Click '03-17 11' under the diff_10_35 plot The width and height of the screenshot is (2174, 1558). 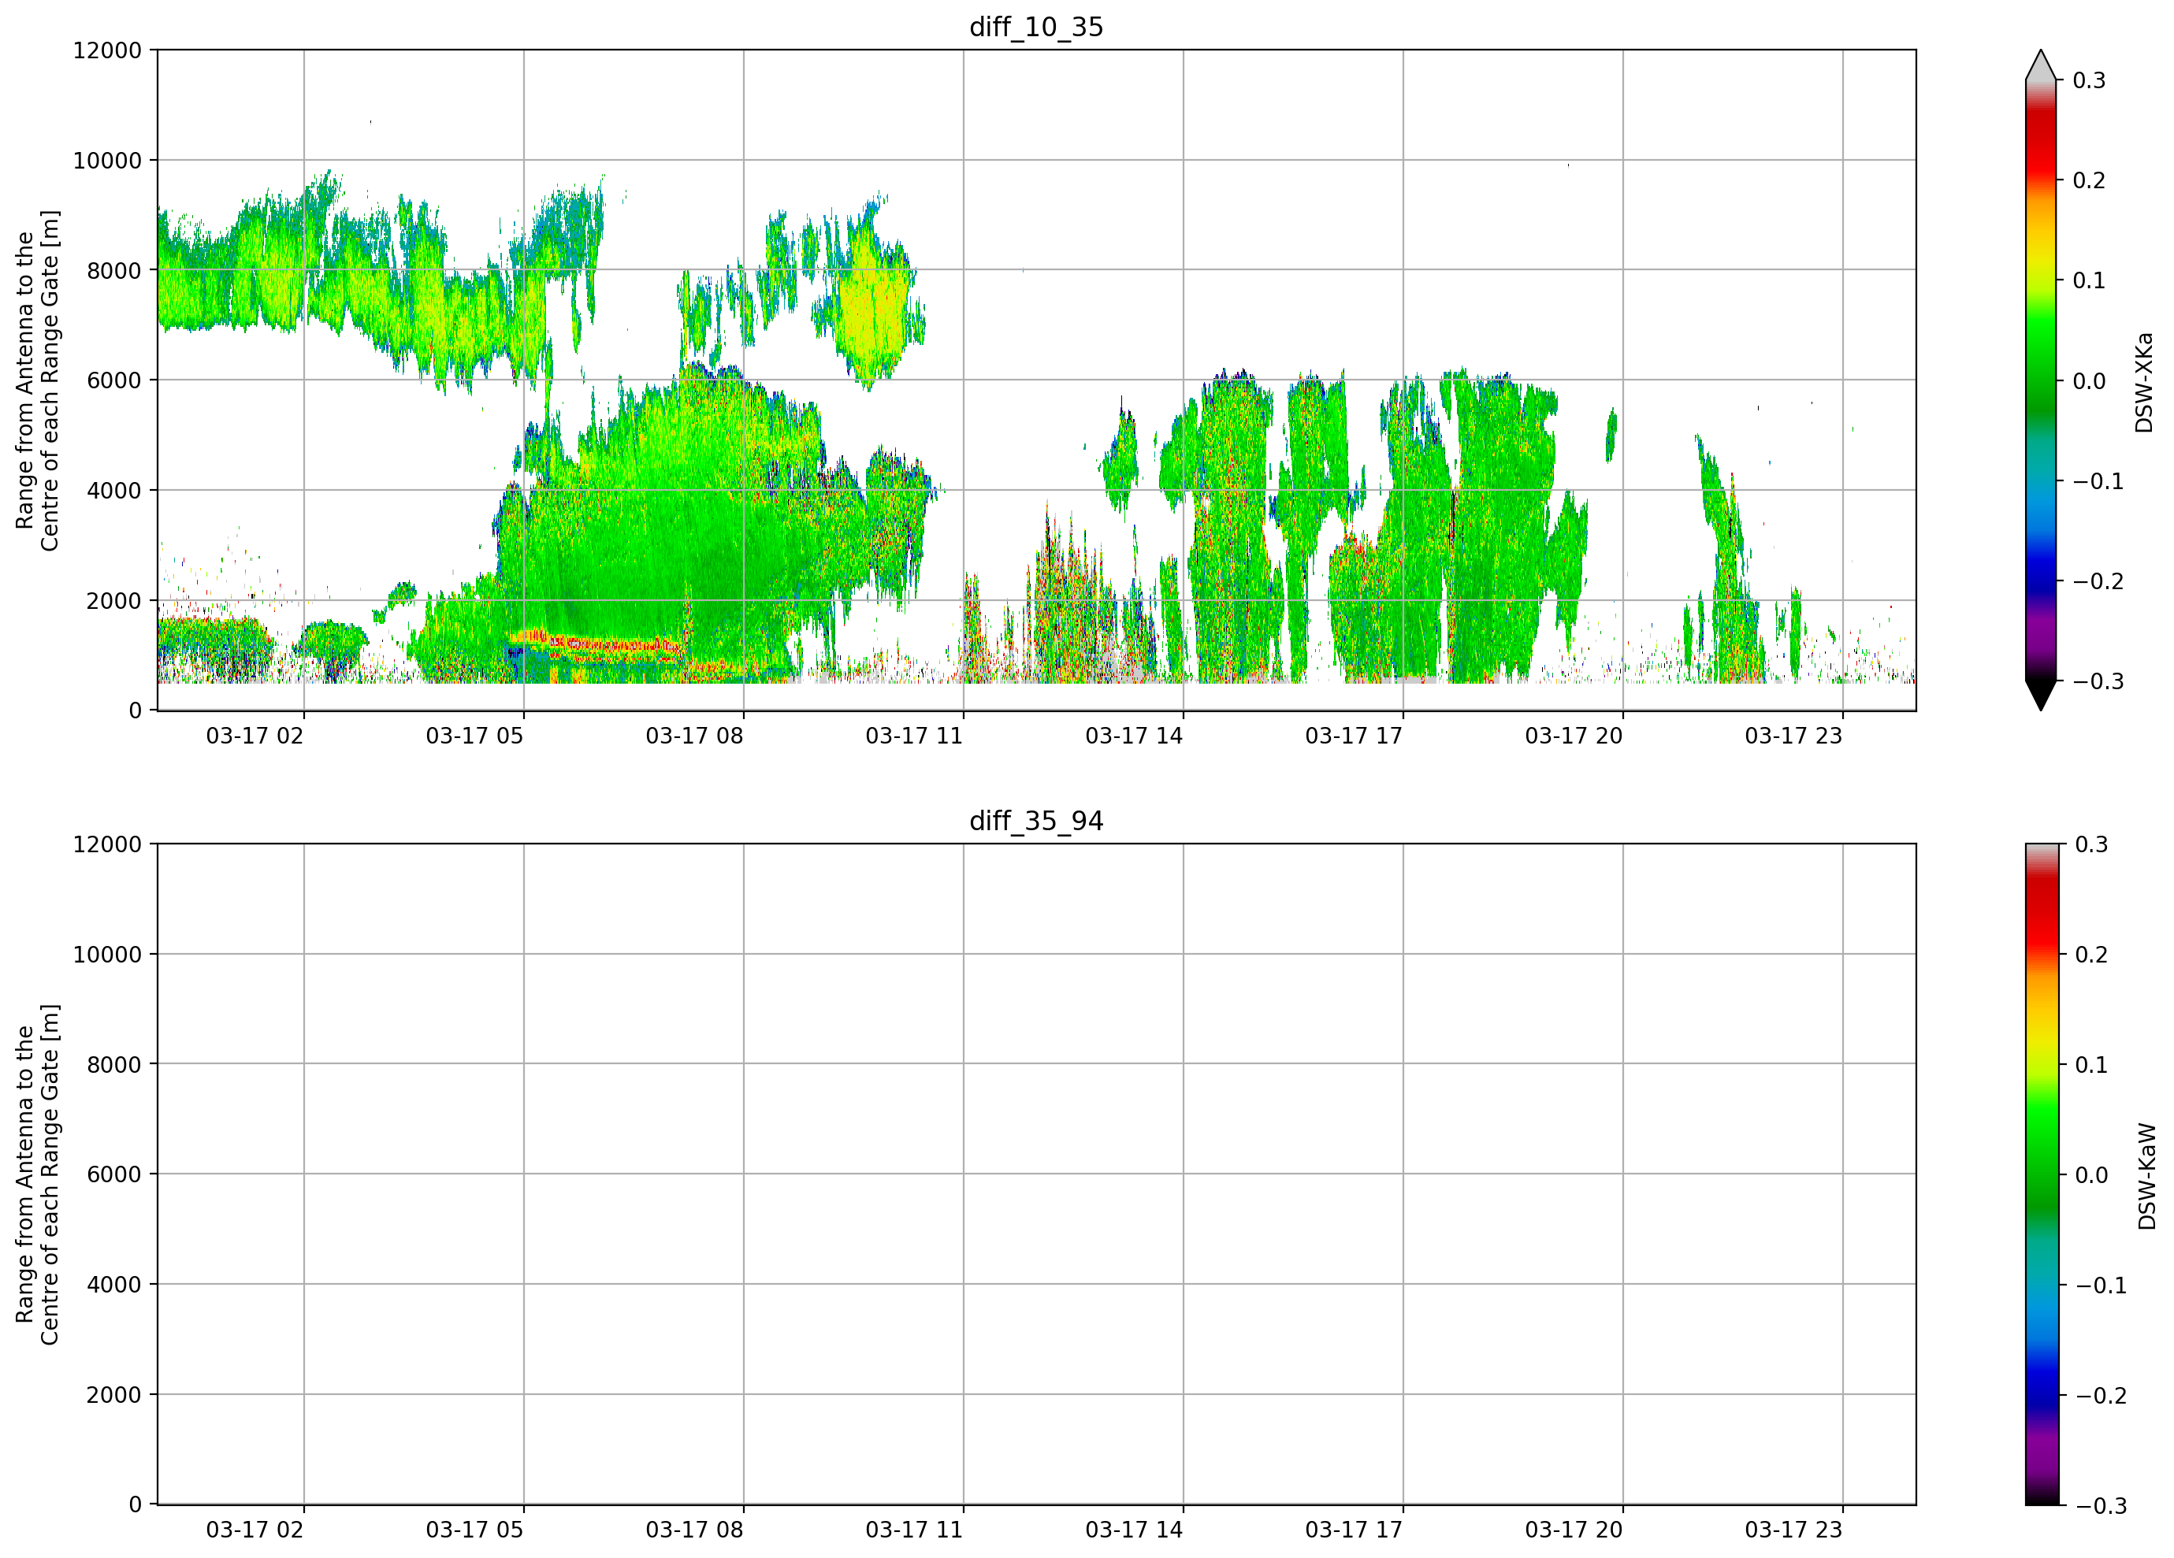pos(915,736)
